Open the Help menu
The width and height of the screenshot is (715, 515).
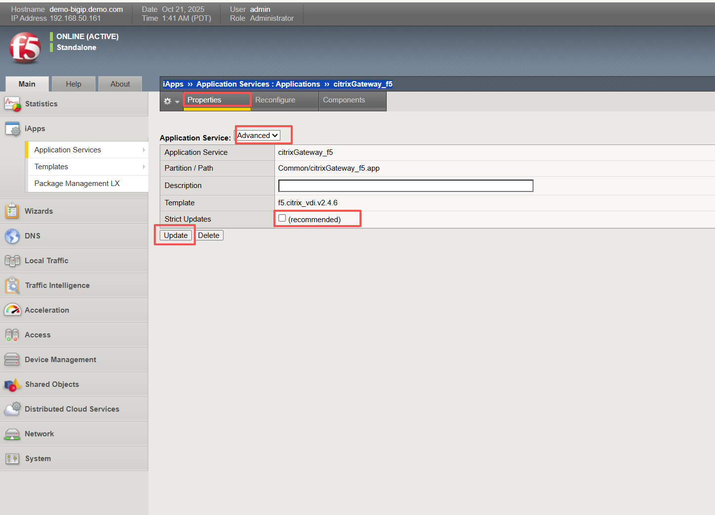click(x=73, y=84)
